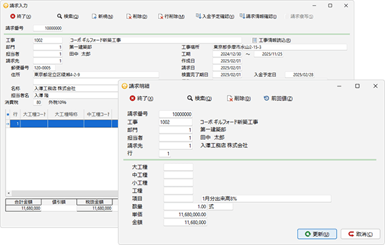Click the 請求番号 field in 請求入力

[x=48, y=28]
